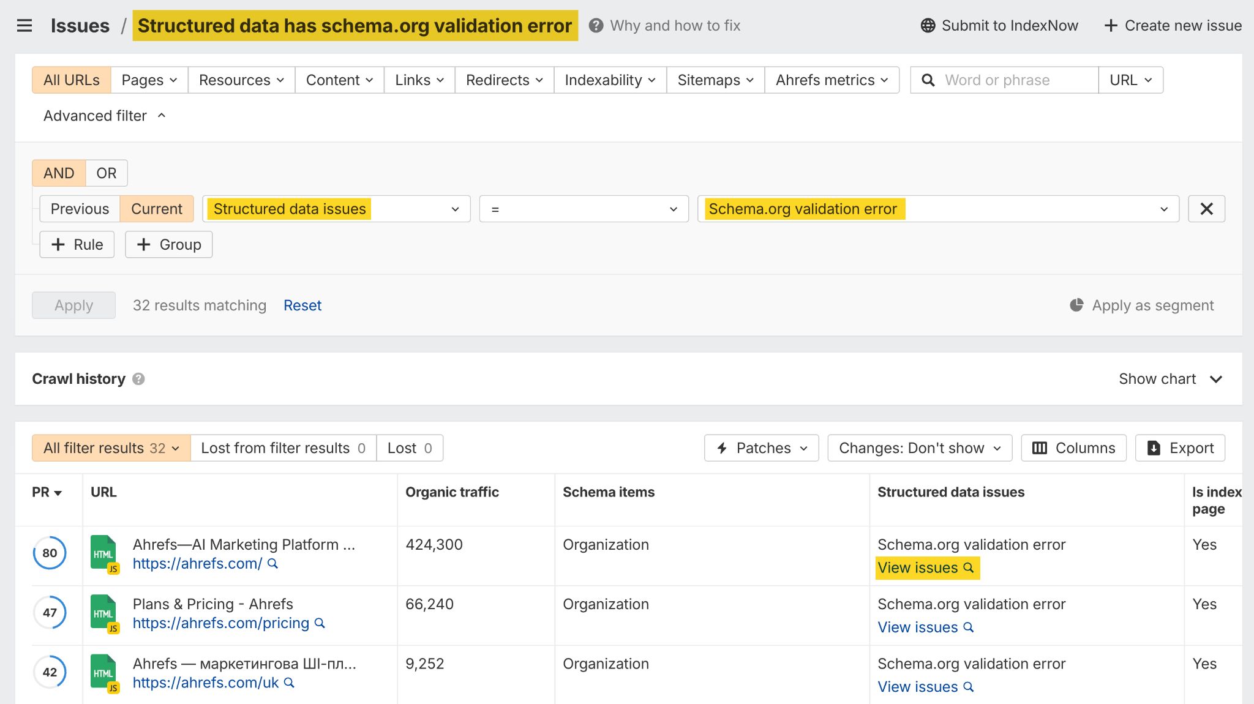Screen dimensions: 1254x704
Task: Open the Structured data issues dropdown
Action: pos(336,209)
